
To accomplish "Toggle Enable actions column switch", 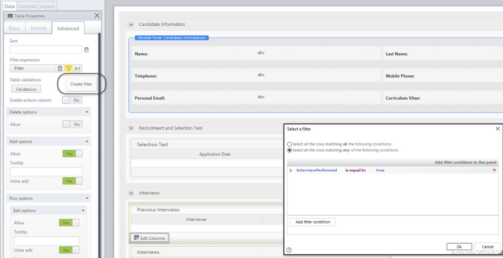I will pos(72,100).
